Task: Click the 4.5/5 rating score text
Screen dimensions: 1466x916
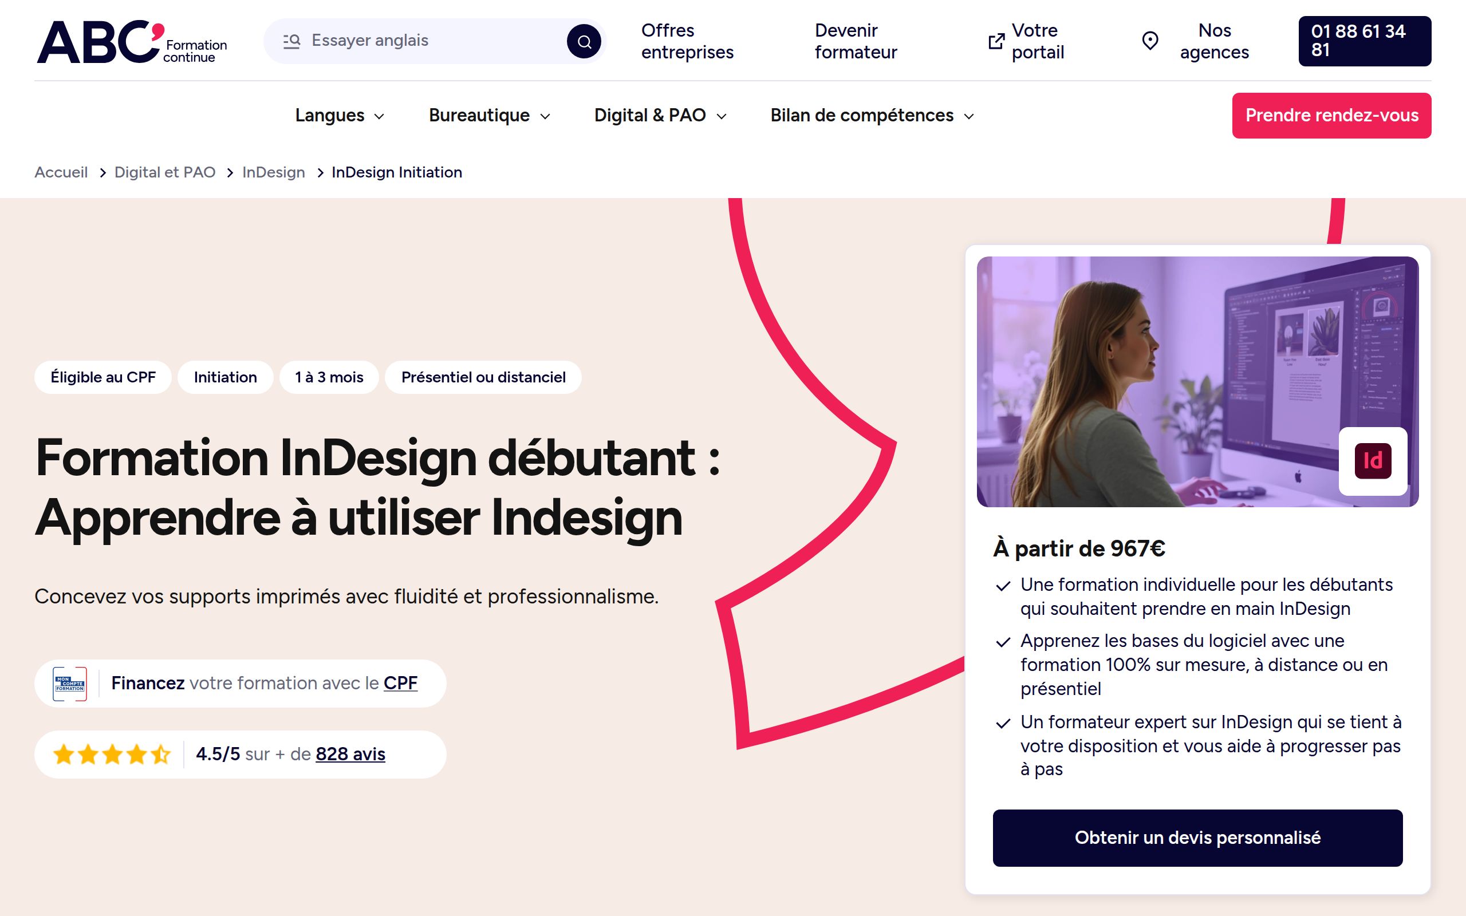Action: [218, 754]
